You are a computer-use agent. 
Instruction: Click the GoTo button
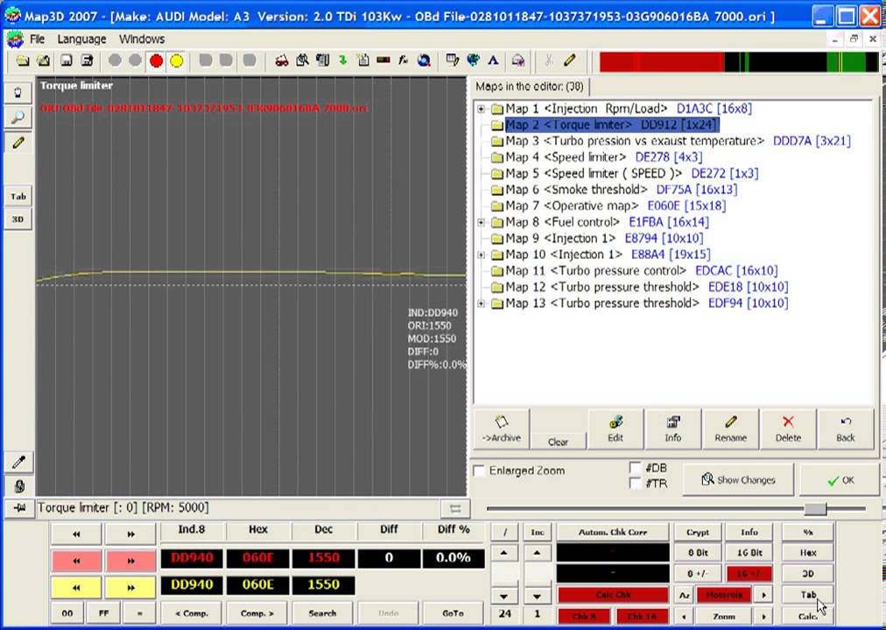coord(454,613)
